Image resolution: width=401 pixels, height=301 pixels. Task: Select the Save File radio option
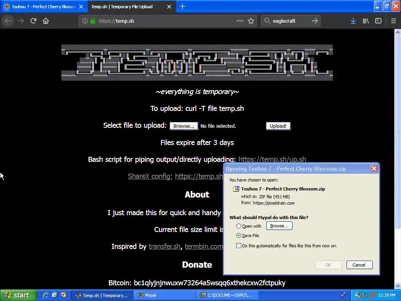[x=238, y=236]
